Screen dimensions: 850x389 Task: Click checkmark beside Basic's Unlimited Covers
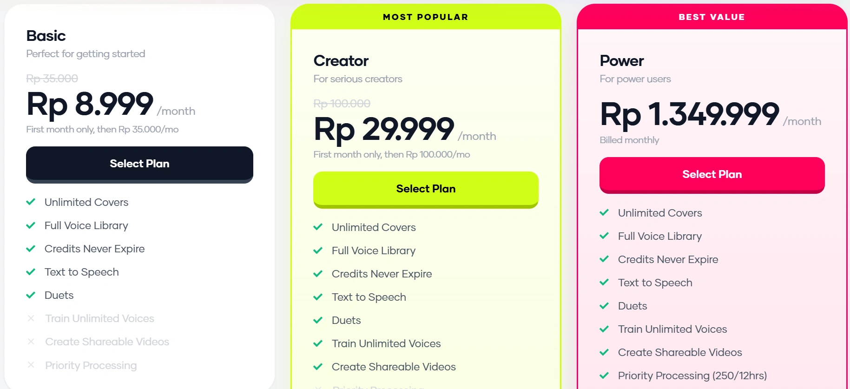[31, 202]
